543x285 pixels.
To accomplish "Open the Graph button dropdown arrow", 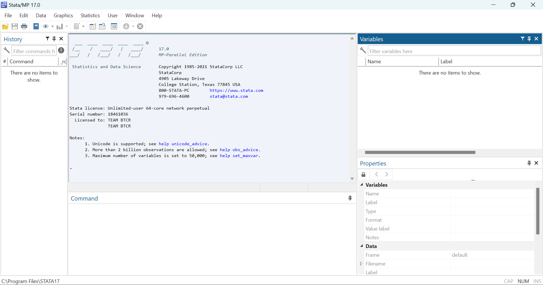I will pyautogui.click(x=66, y=26).
